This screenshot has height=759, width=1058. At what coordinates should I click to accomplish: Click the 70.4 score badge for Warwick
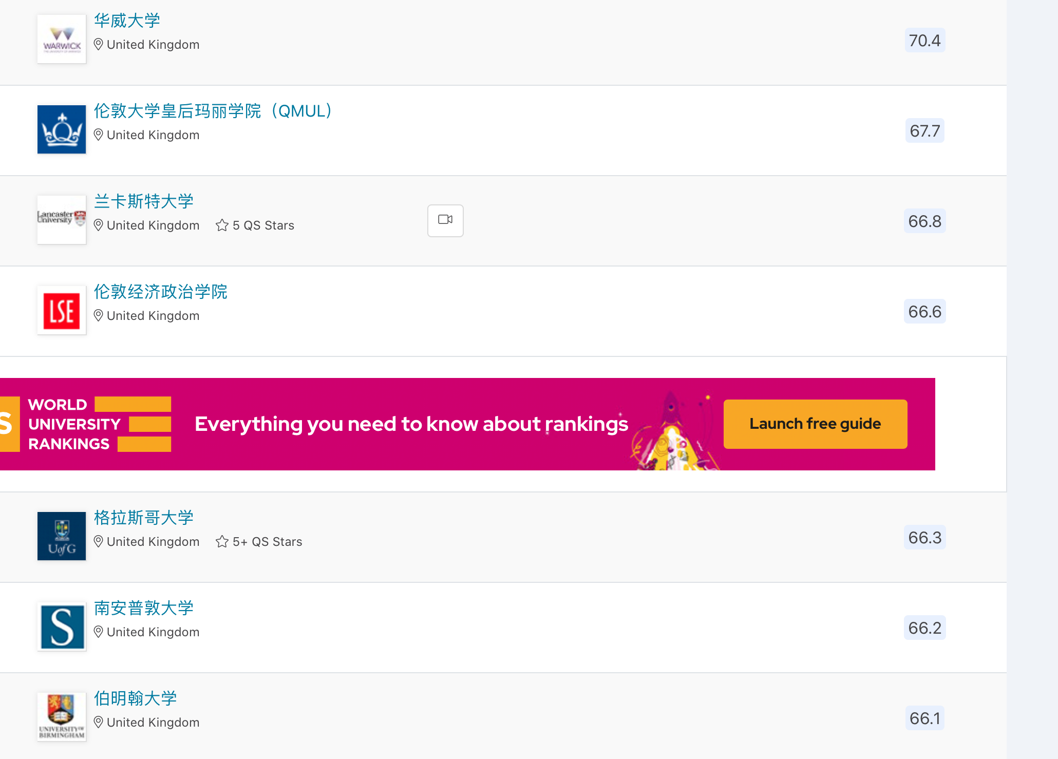click(x=924, y=40)
